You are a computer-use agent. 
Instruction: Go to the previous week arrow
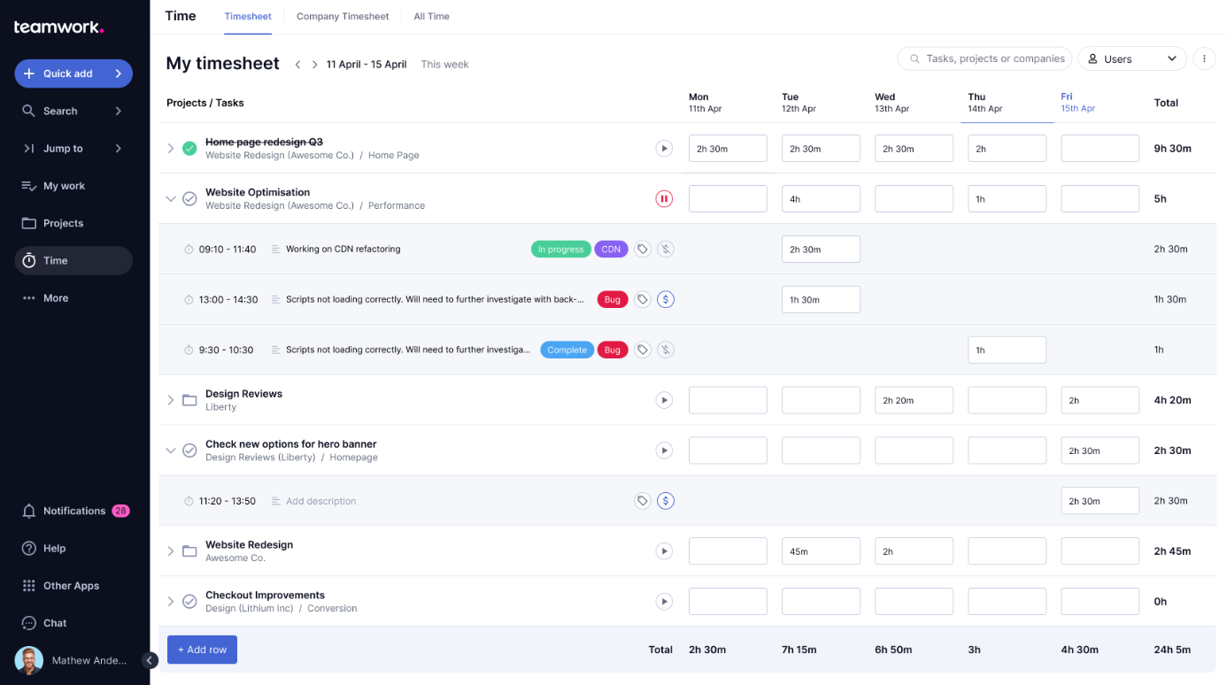(298, 65)
